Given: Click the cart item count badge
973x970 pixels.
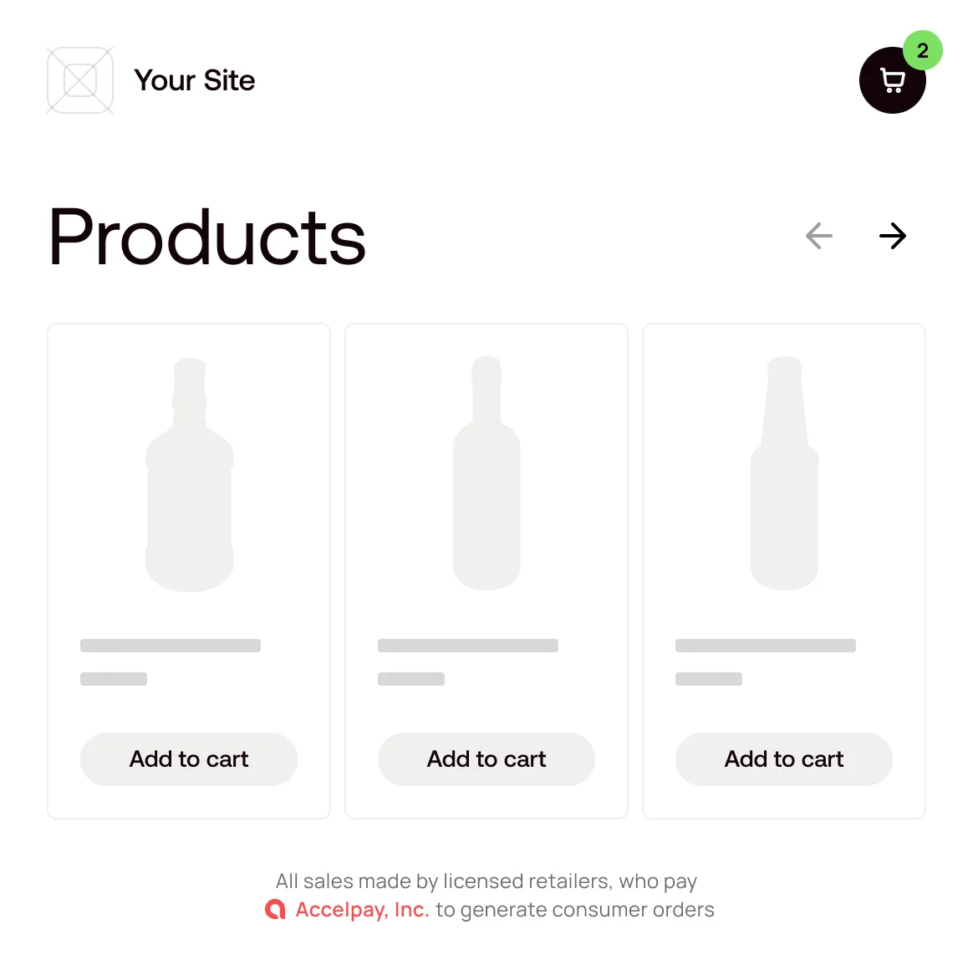Looking at the screenshot, I should click(x=922, y=50).
